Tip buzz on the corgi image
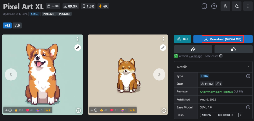This screenshot has height=121, width=254. pos(48,110)
